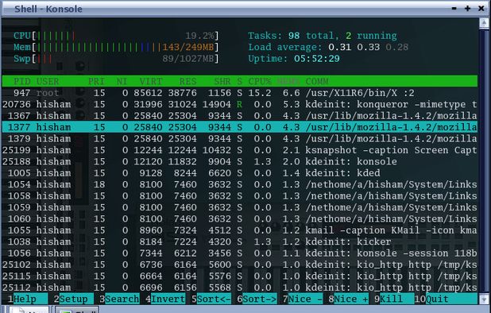Click the CPU% column header
Viewport: 491px width, 313px height.
tap(260, 81)
